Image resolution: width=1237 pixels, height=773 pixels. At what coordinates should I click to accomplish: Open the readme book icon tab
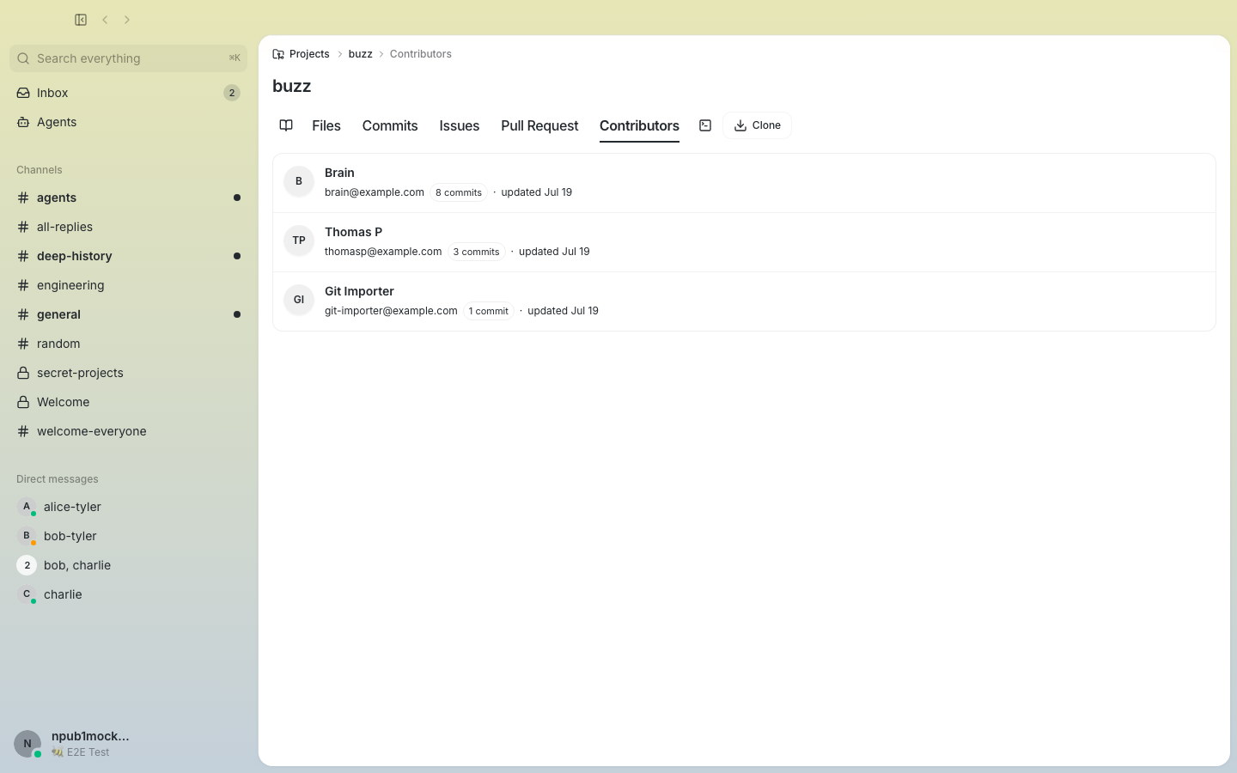point(286,125)
